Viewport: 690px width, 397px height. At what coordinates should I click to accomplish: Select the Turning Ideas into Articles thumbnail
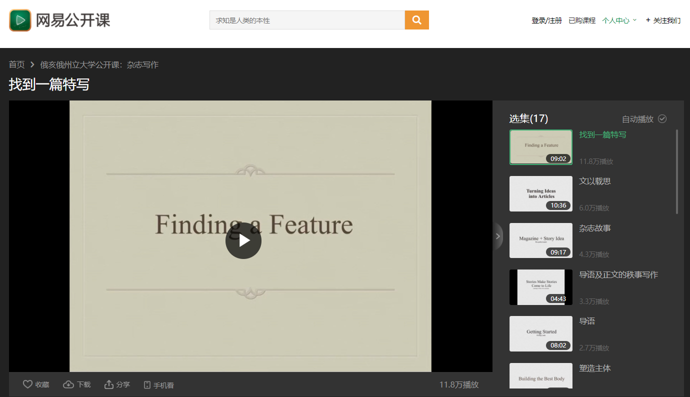point(541,193)
